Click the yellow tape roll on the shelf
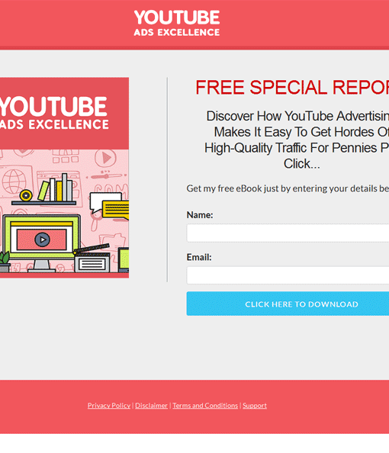Image resolution: width=389 pixels, height=453 pixels. 26,195
